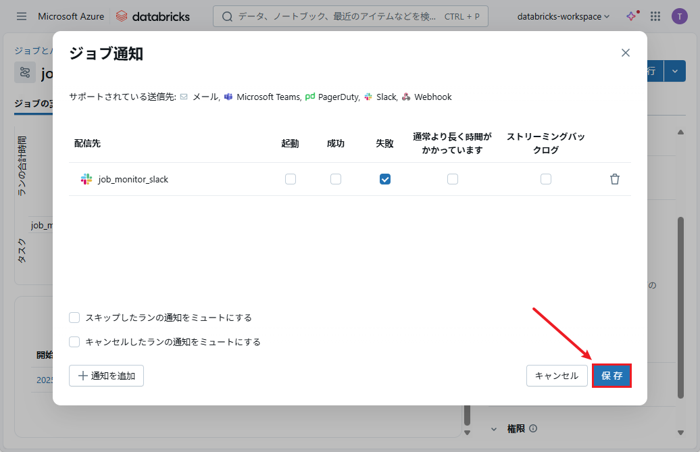
Task: Open the databricks-workspace dropdown
Action: pyautogui.click(x=562, y=16)
